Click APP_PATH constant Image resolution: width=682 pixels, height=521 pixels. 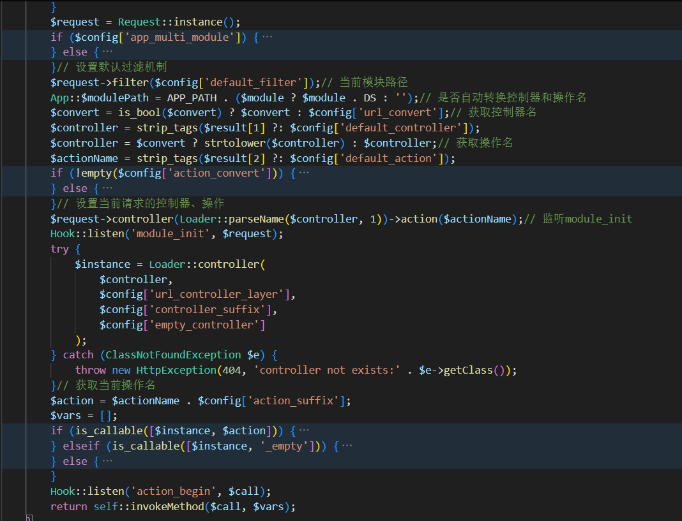(x=192, y=98)
